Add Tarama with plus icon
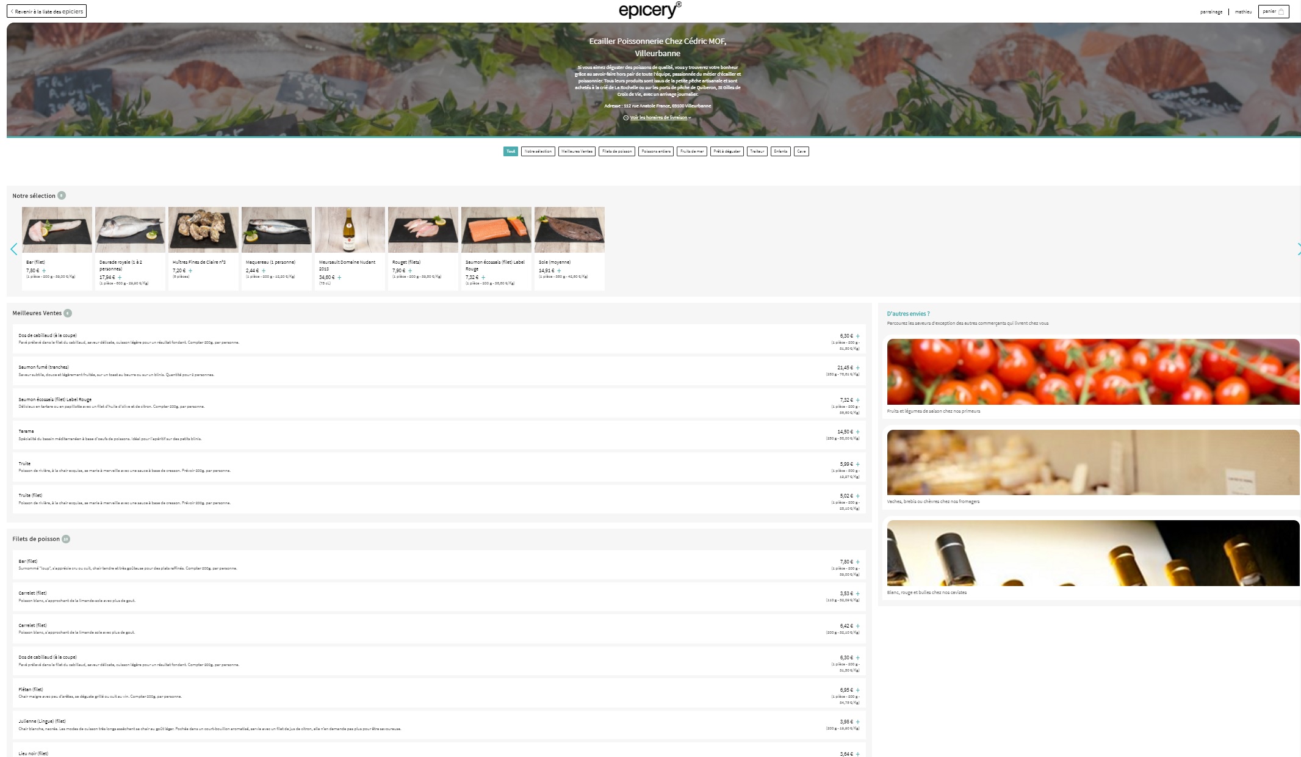 click(x=857, y=432)
